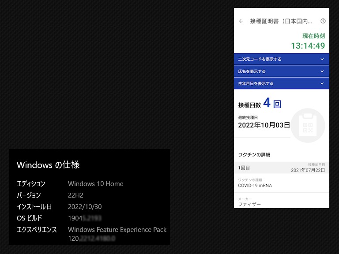339x254 pixels.
Task: Go back using the arrow icon
Action: coord(241,21)
